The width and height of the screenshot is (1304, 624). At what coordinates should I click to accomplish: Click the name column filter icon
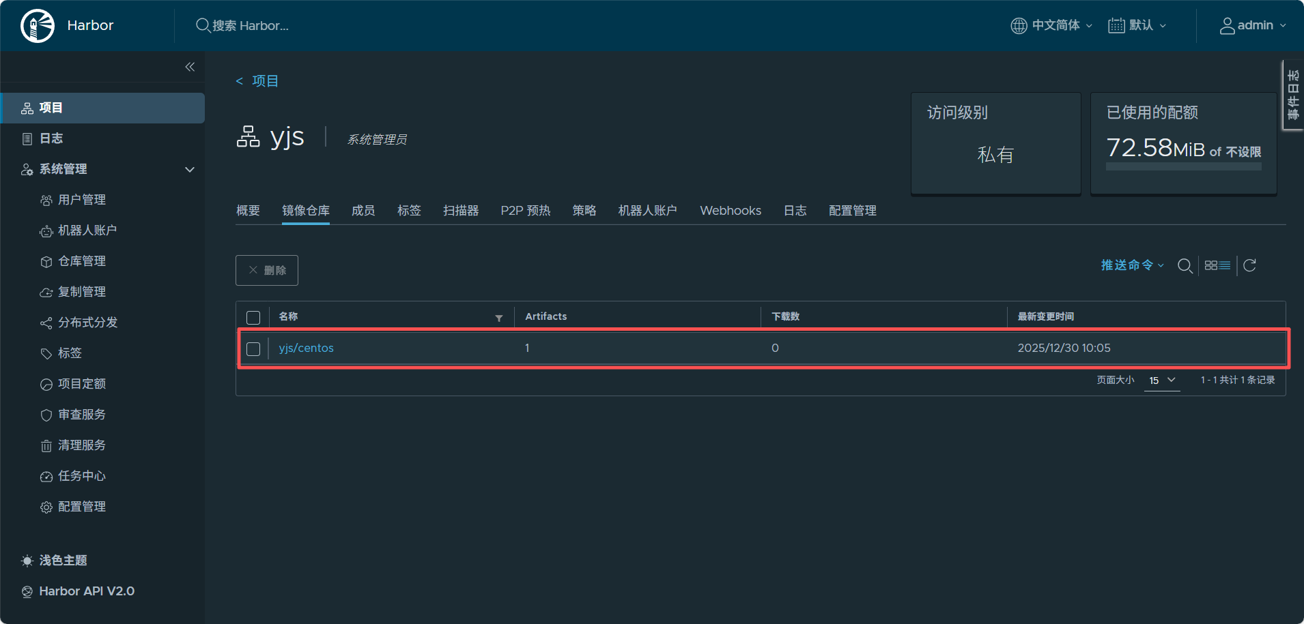(x=499, y=318)
